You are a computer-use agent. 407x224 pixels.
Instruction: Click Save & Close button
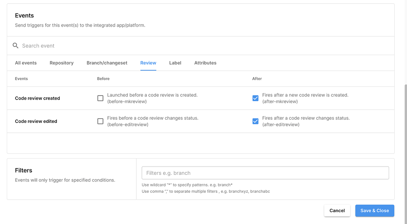click(374, 211)
